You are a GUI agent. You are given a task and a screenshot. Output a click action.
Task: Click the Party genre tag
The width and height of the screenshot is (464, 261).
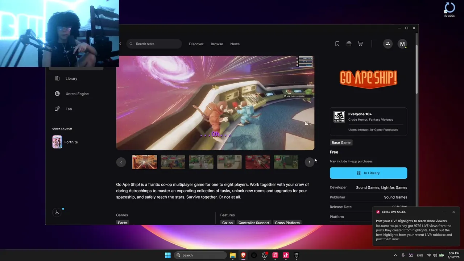pos(123,222)
